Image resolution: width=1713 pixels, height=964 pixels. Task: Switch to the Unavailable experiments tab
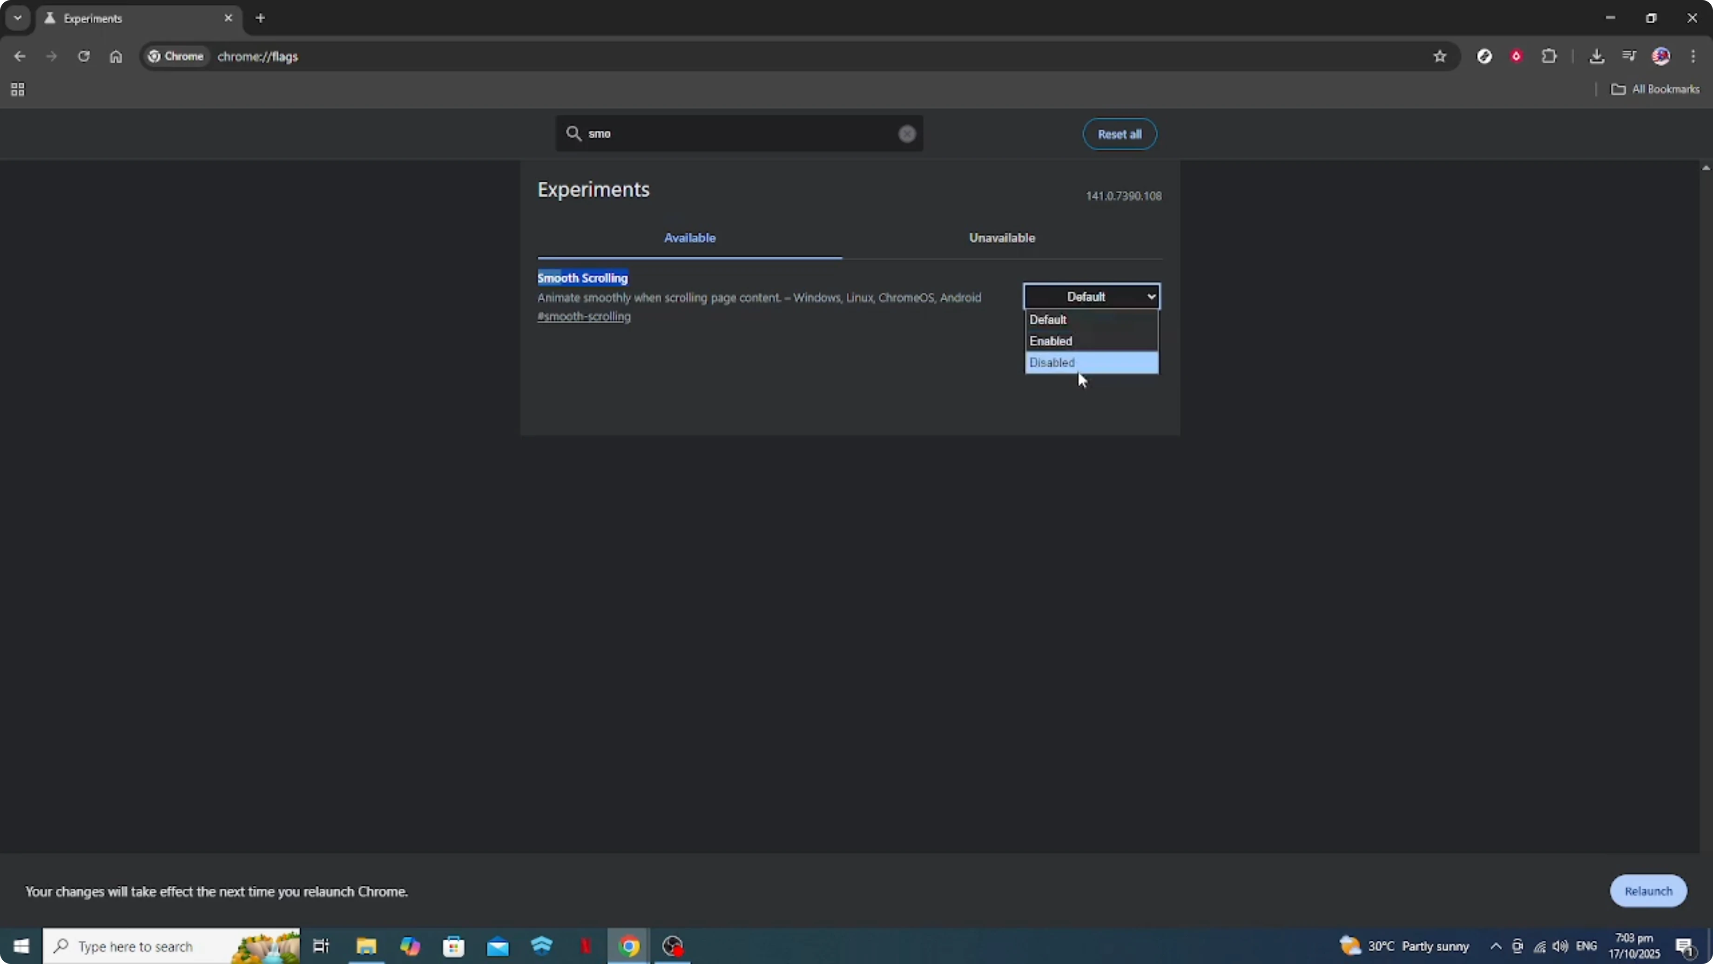pyautogui.click(x=1002, y=238)
